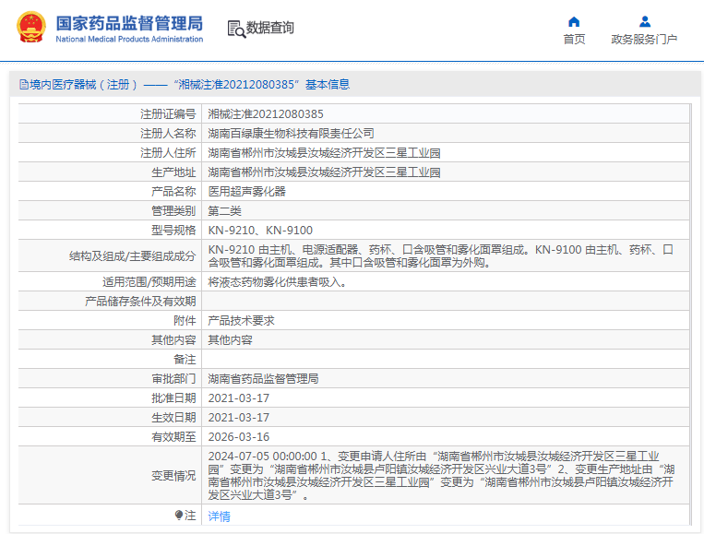Click the 管理类别 row label
The width and height of the screenshot is (704, 534).
pos(173,210)
